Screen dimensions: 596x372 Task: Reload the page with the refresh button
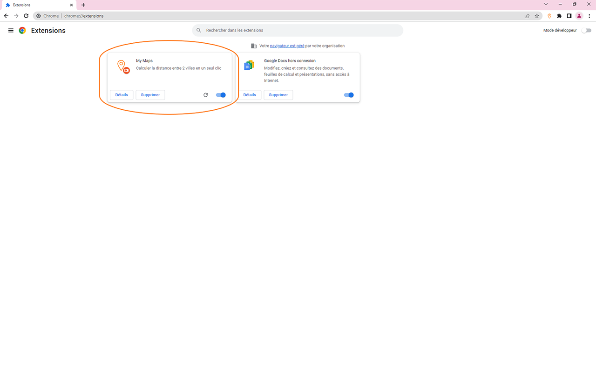click(26, 16)
